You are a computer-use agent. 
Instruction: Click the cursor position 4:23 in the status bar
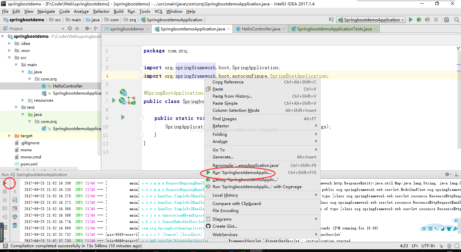point(404,246)
